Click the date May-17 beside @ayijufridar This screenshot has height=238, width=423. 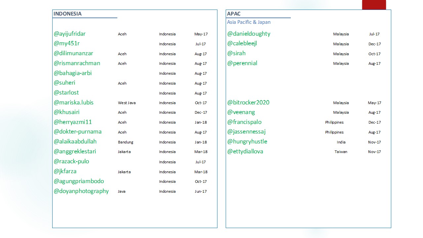pyautogui.click(x=201, y=34)
